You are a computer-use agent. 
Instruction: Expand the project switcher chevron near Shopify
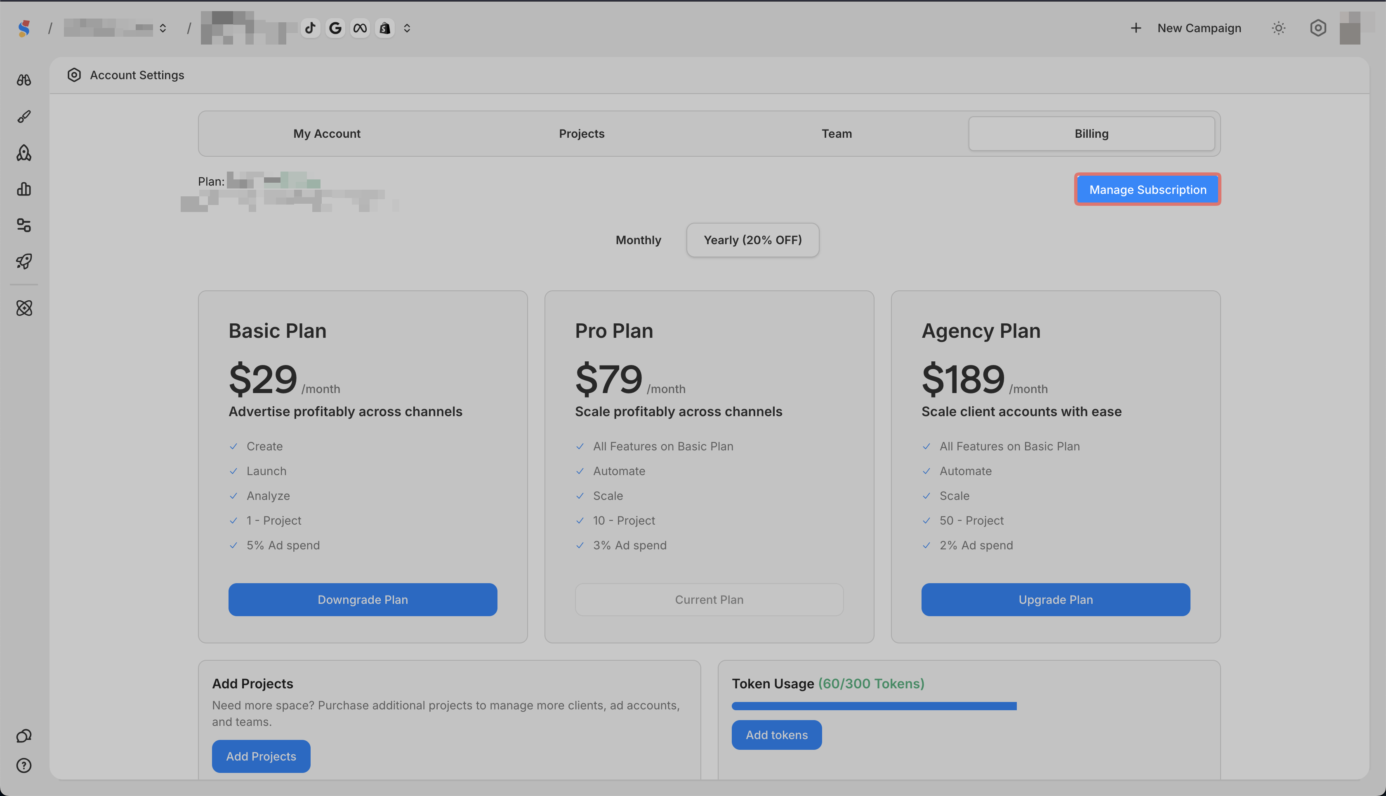tap(407, 28)
